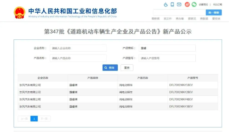Viewport: 229px width, 132px height.
Task: Open the 看新闻 navigation item
Action: [156, 19]
